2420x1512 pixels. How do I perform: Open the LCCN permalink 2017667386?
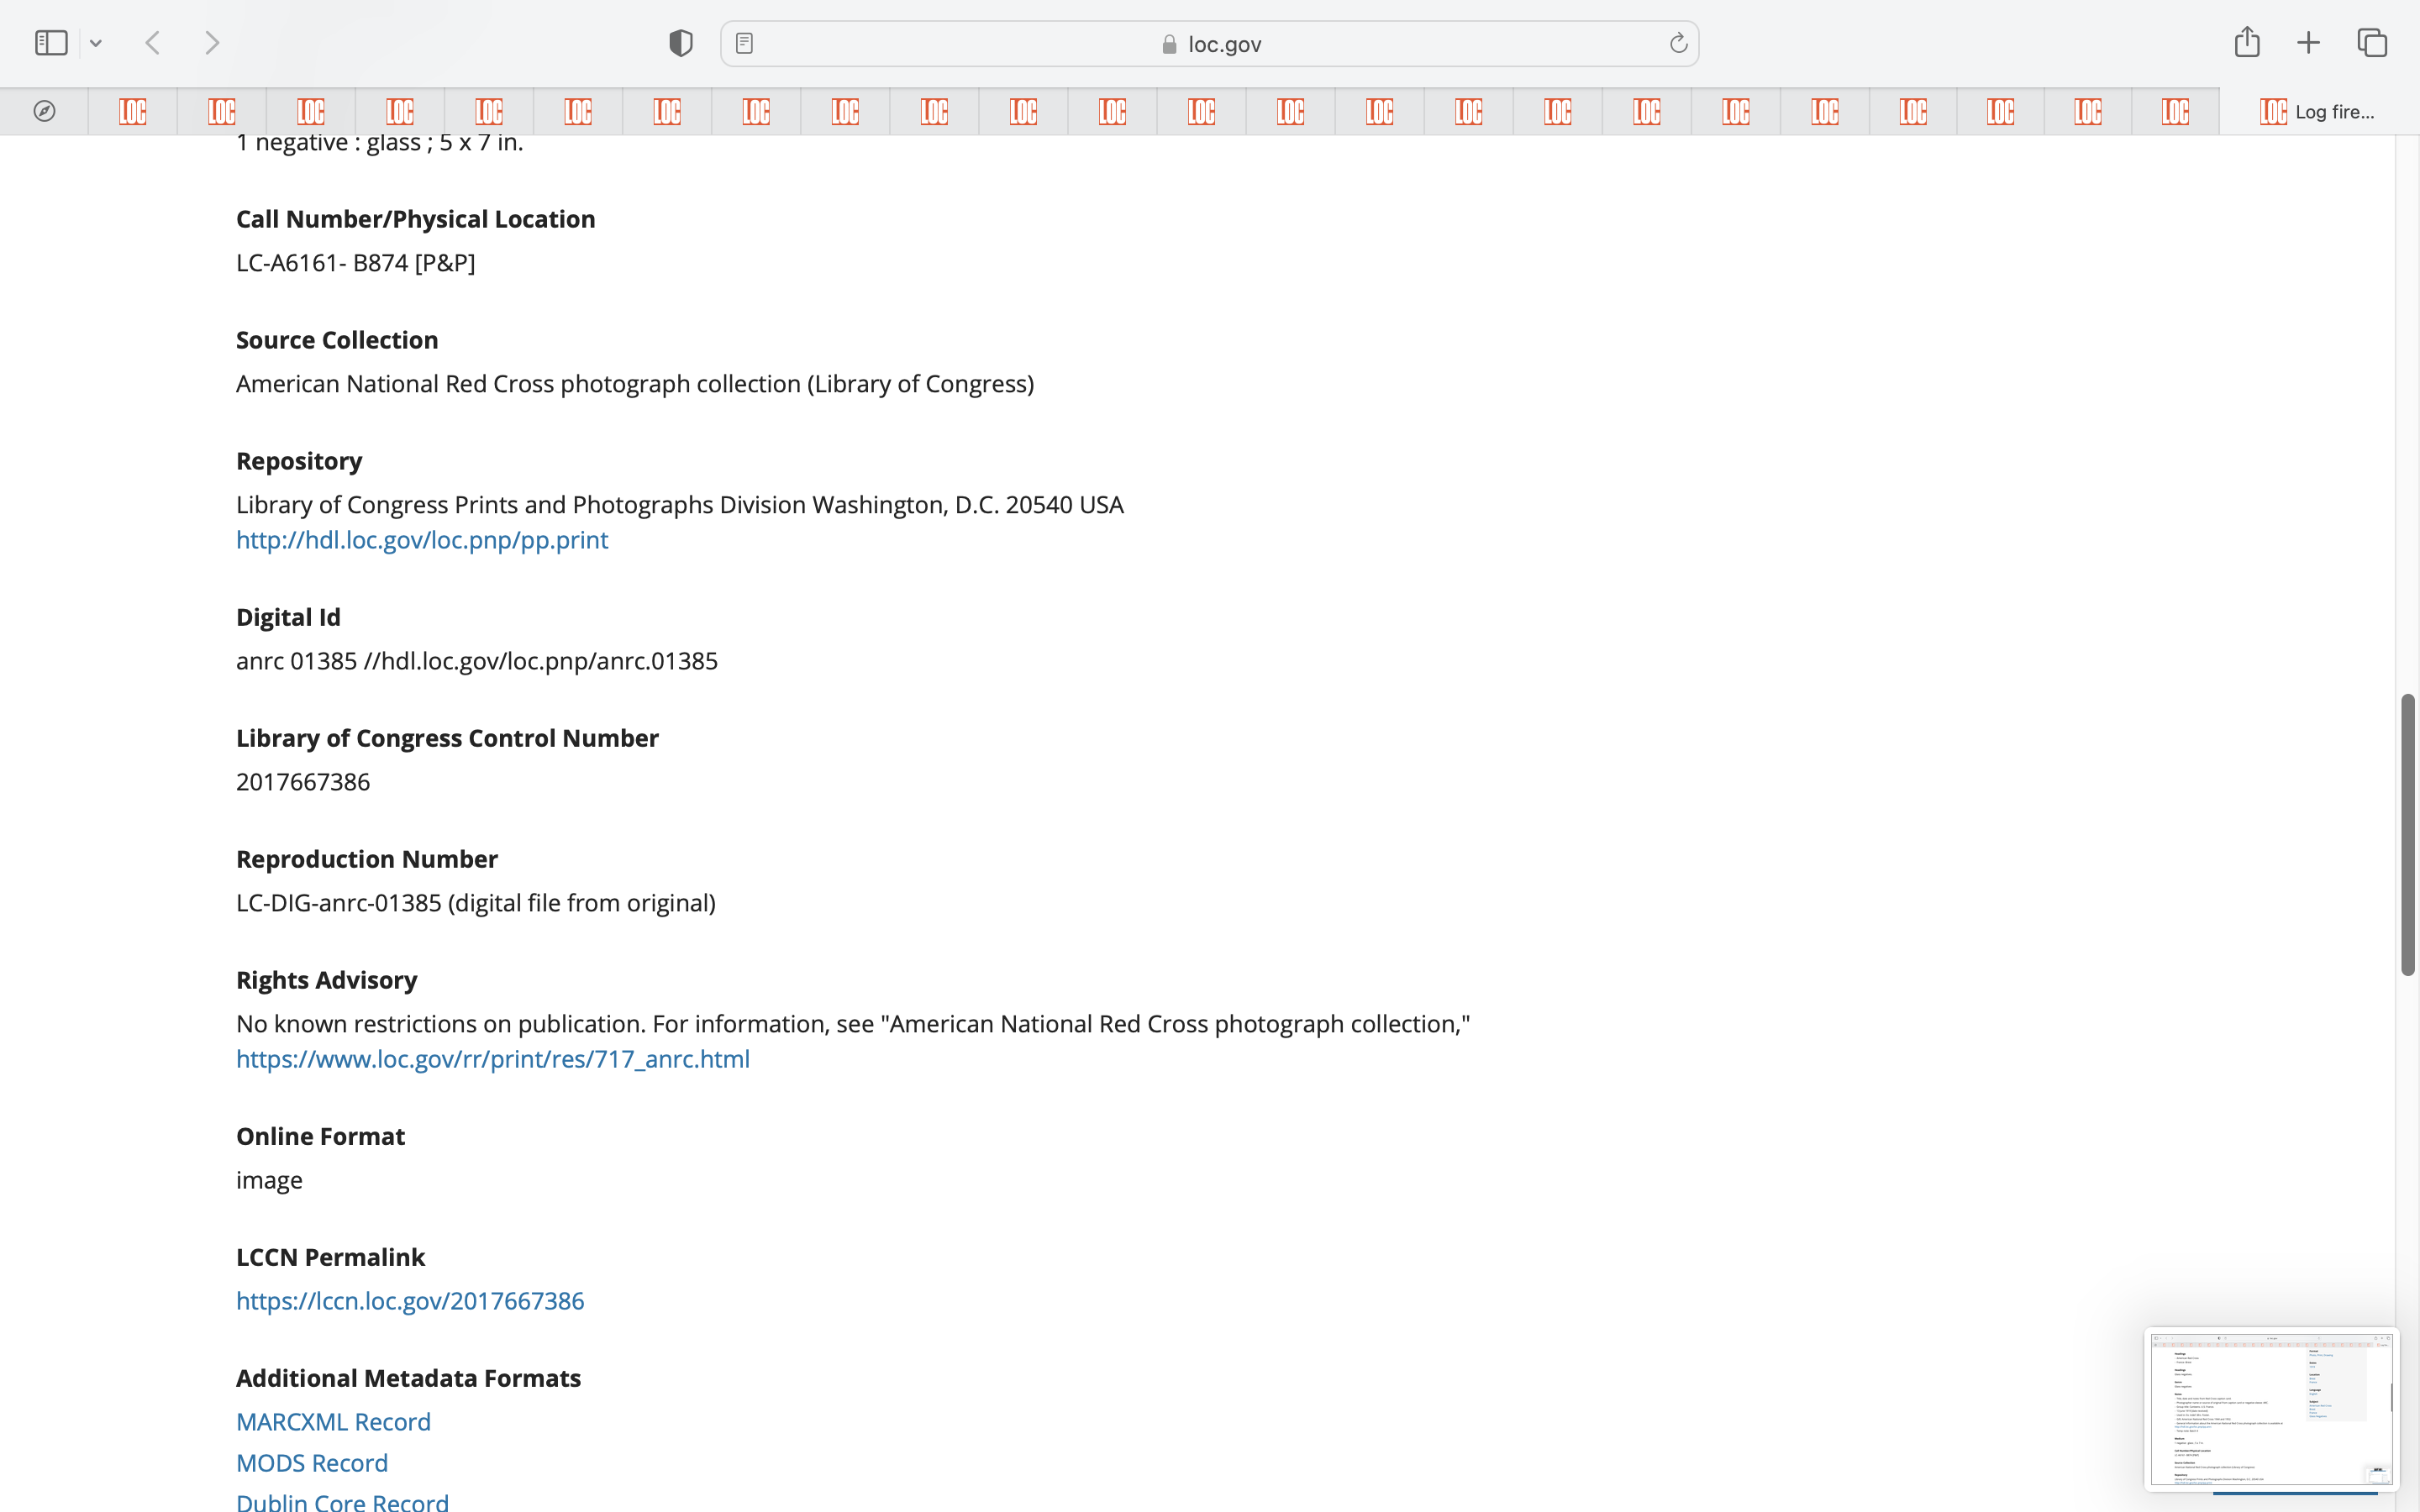409,1301
